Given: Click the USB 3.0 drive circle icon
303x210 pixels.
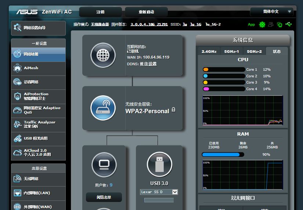Looking at the screenshot, I should pos(159,164).
